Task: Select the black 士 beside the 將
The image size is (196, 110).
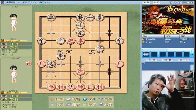Action: (90, 17)
